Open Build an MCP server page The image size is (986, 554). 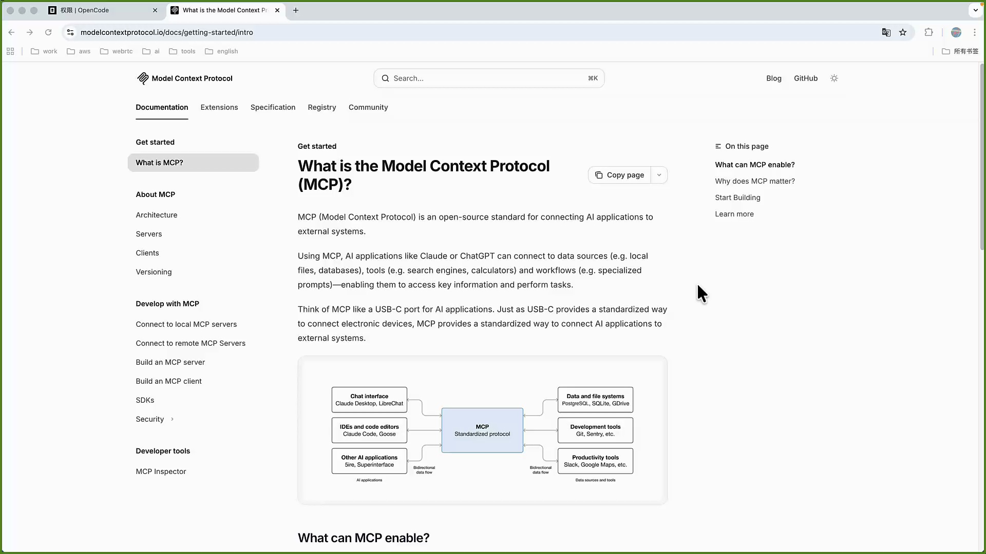pyautogui.click(x=170, y=362)
